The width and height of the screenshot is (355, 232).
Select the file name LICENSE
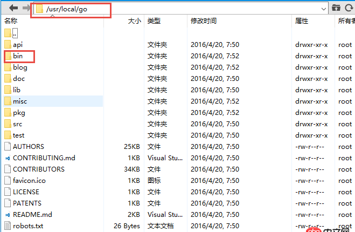pyautogui.click(x=26, y=192)
